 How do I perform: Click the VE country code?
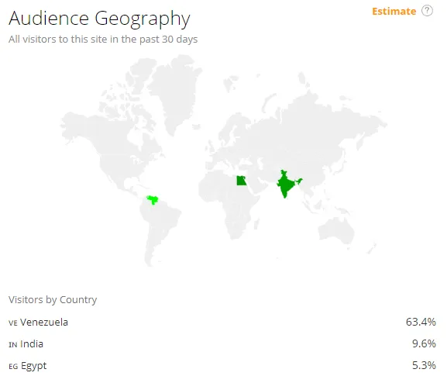point(13,323)
